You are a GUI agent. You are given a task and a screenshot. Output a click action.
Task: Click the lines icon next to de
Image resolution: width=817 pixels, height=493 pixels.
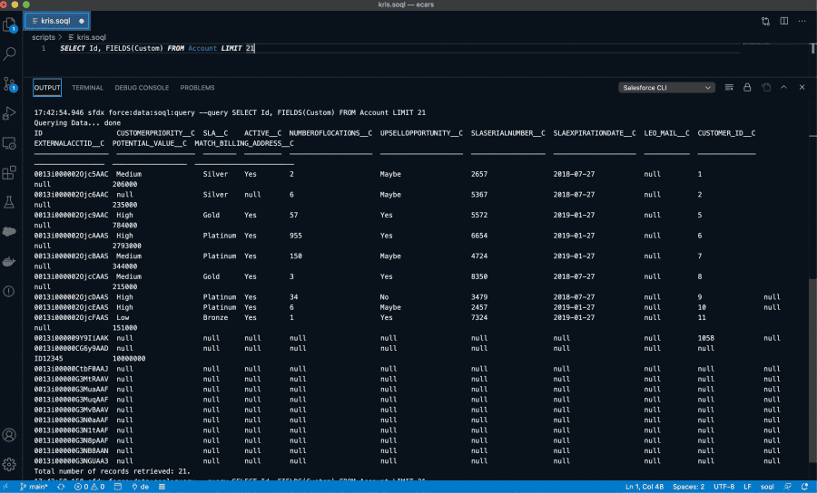162,487
